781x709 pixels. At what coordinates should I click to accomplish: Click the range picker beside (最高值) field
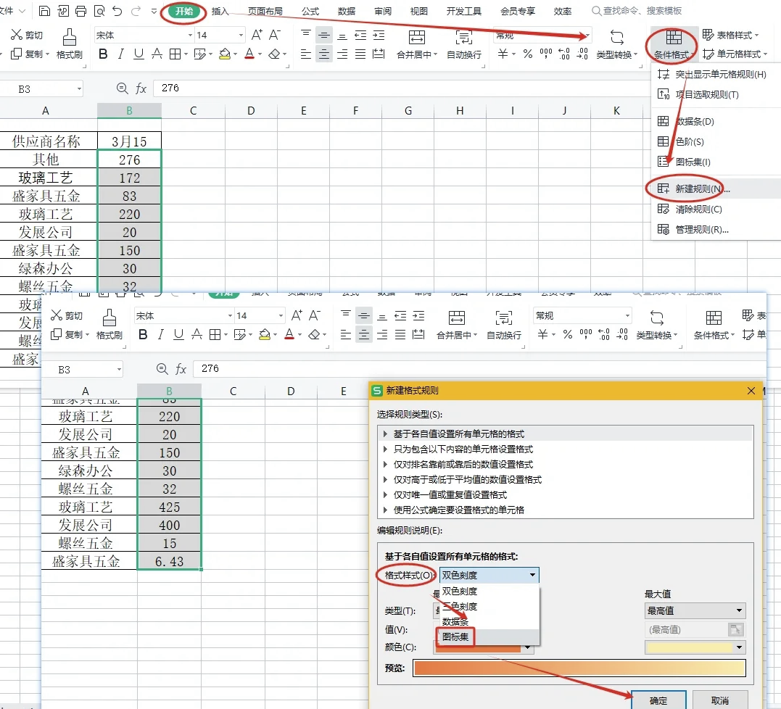coord(735,629)
